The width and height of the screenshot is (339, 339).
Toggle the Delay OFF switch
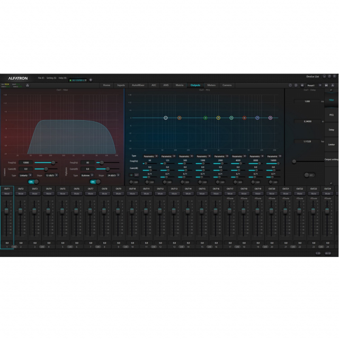click(307, 175)
